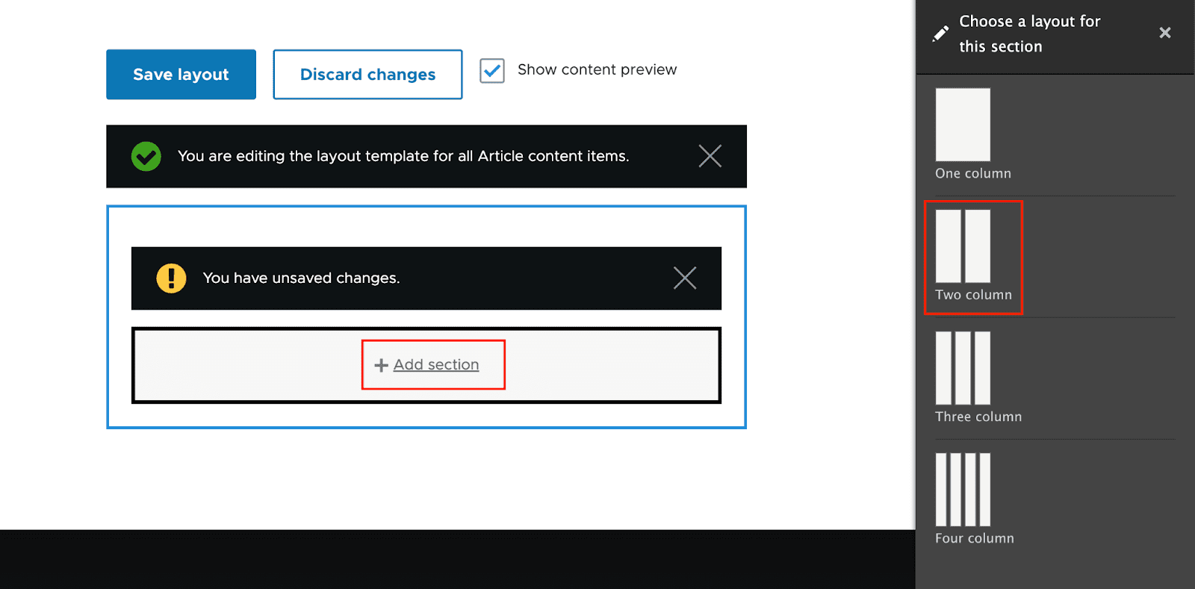Click the Show content preview label
The image size is (1195, 589).
tap(597, 70)
